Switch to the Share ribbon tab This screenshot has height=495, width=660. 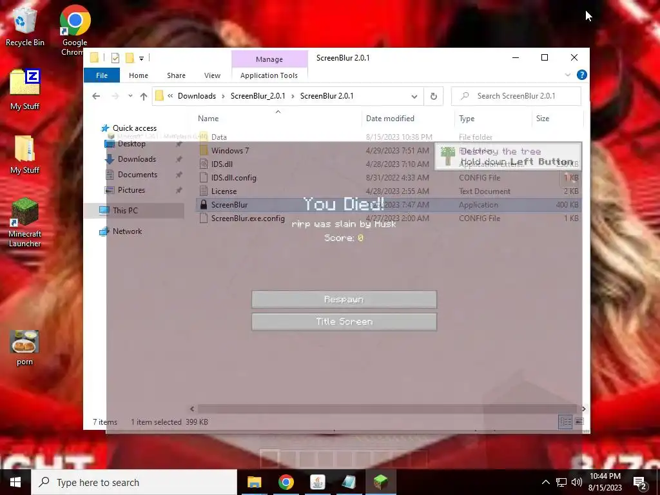tap(176, 75)
